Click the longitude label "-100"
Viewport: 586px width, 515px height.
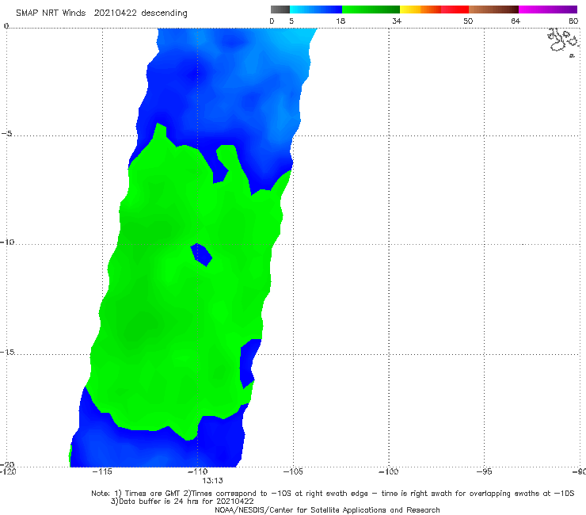388,471
